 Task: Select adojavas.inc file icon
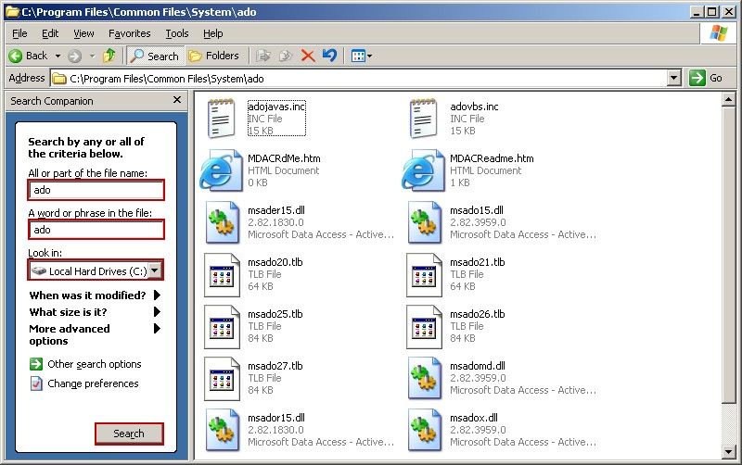click(221, 119)
